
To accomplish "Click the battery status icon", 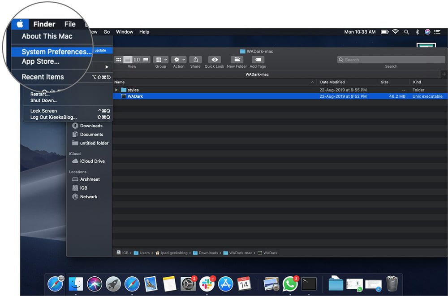I will [384, 32].
